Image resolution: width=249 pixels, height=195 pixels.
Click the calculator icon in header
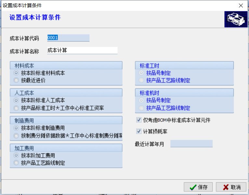236,19
